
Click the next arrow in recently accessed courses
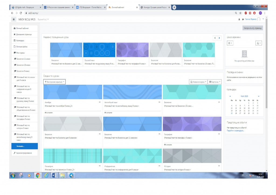219,38
